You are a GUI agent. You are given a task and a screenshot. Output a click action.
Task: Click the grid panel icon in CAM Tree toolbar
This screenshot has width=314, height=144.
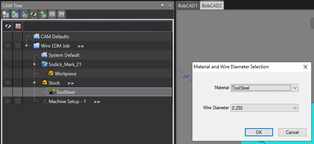click(52, 14)
